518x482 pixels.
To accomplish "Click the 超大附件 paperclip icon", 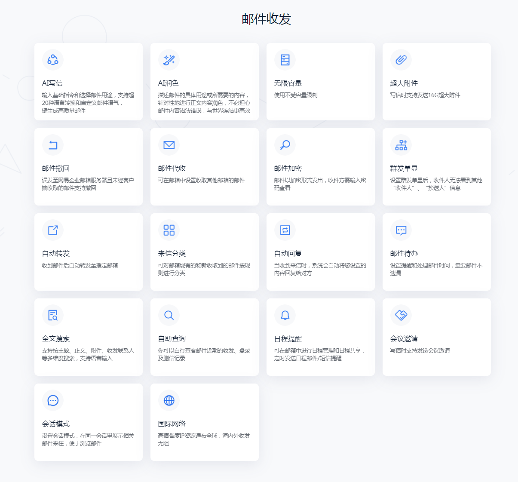I will 401,60.
